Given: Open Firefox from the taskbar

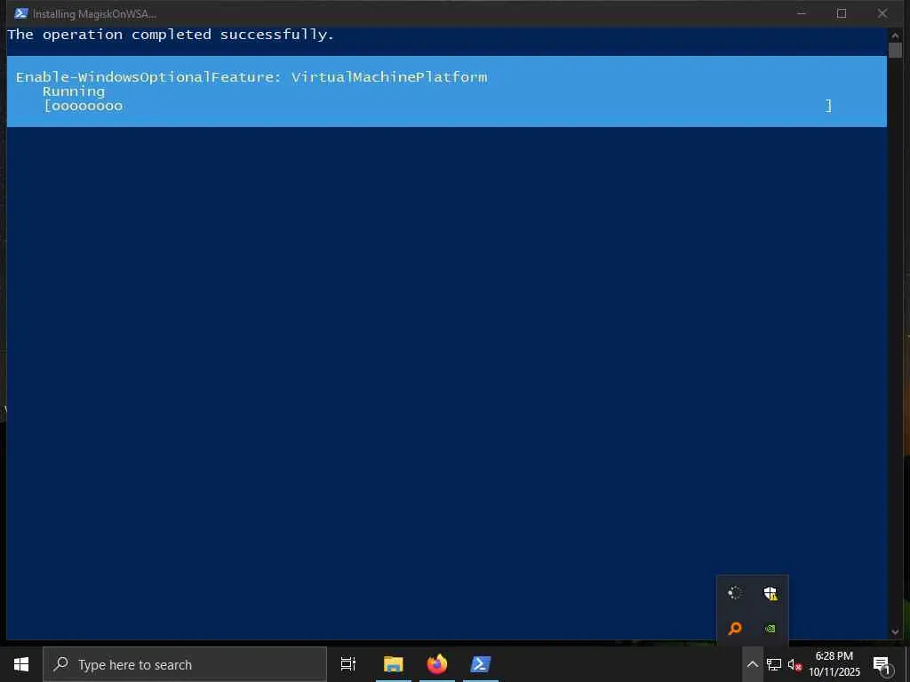Looking at the screenshot, I should point(437,664).
